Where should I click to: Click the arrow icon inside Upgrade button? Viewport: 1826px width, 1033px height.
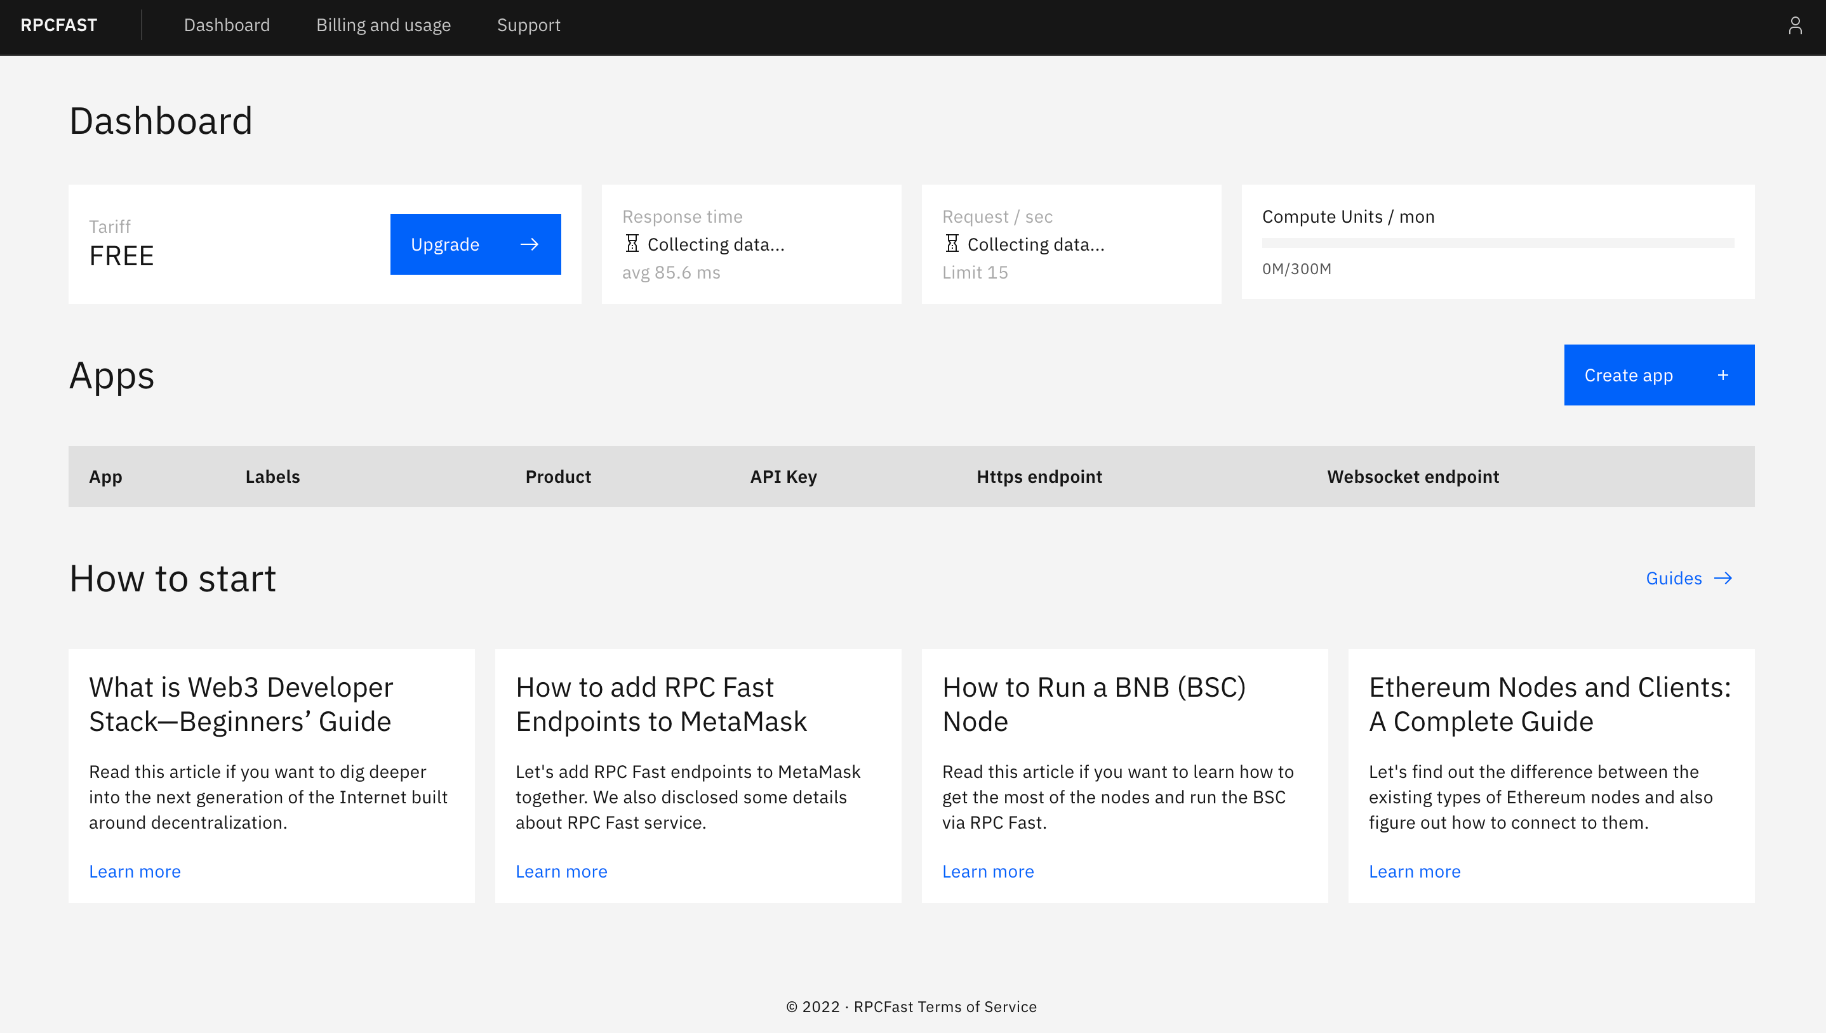point(530,244)
